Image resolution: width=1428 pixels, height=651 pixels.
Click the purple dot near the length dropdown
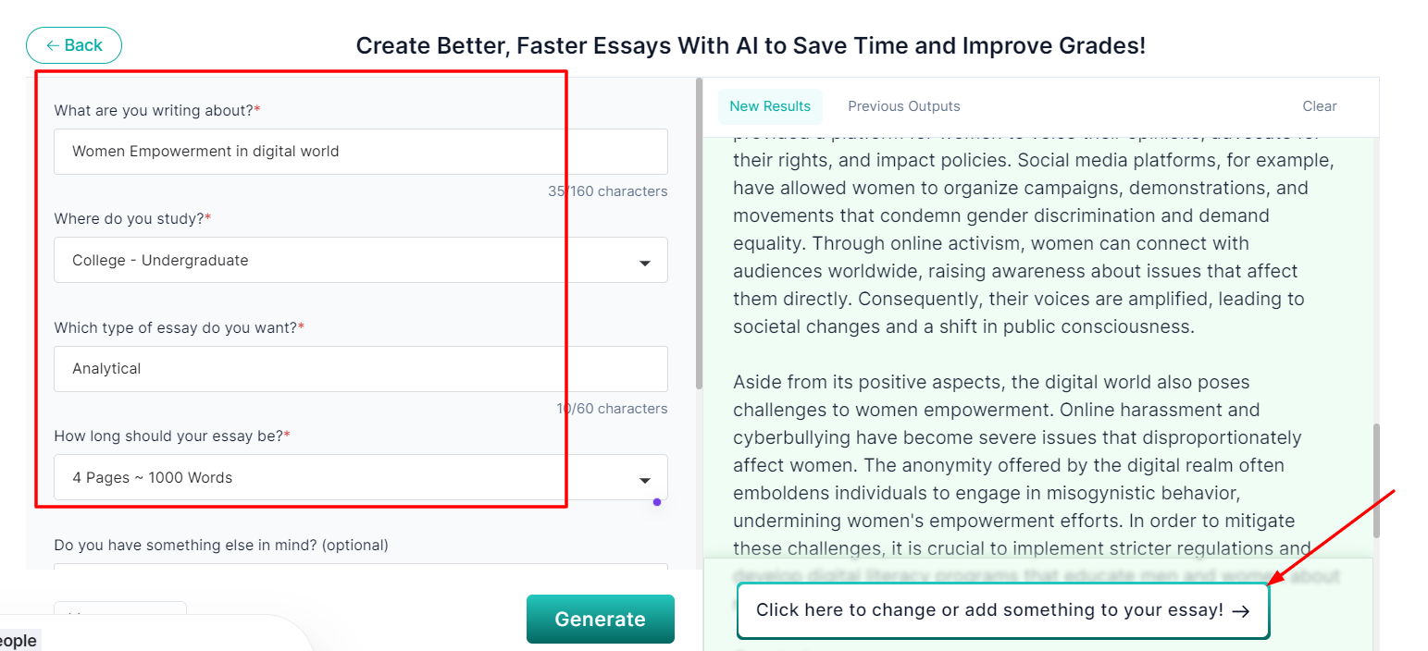coord(657,502)
